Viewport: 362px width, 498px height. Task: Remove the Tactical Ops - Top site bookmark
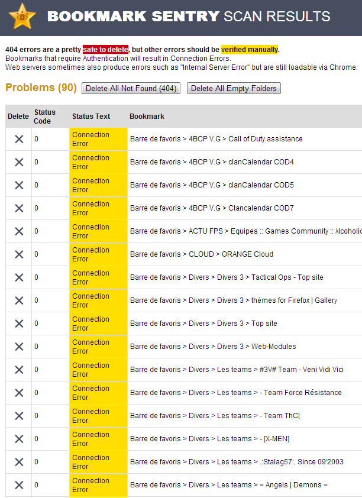coord(19,277)
